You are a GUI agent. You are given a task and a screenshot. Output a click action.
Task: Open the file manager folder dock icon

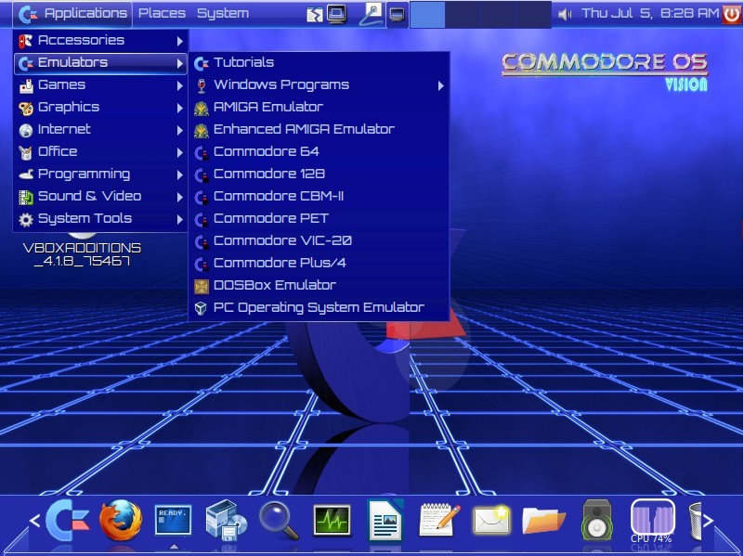543,521
